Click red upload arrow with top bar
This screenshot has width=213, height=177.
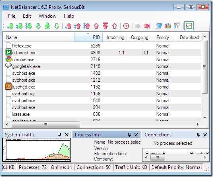(x=105, y=26)
